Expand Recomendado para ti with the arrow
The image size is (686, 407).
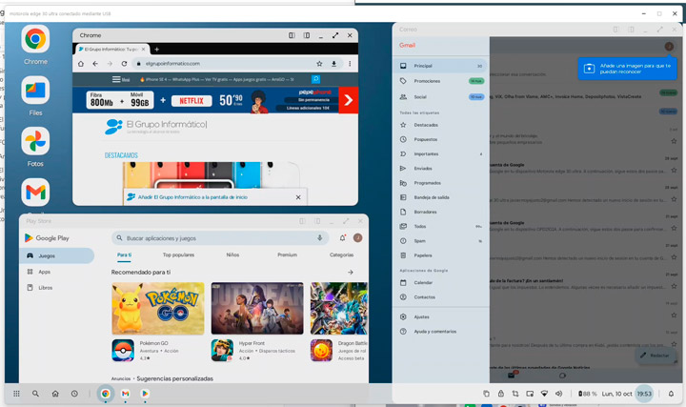coord(351,273)
